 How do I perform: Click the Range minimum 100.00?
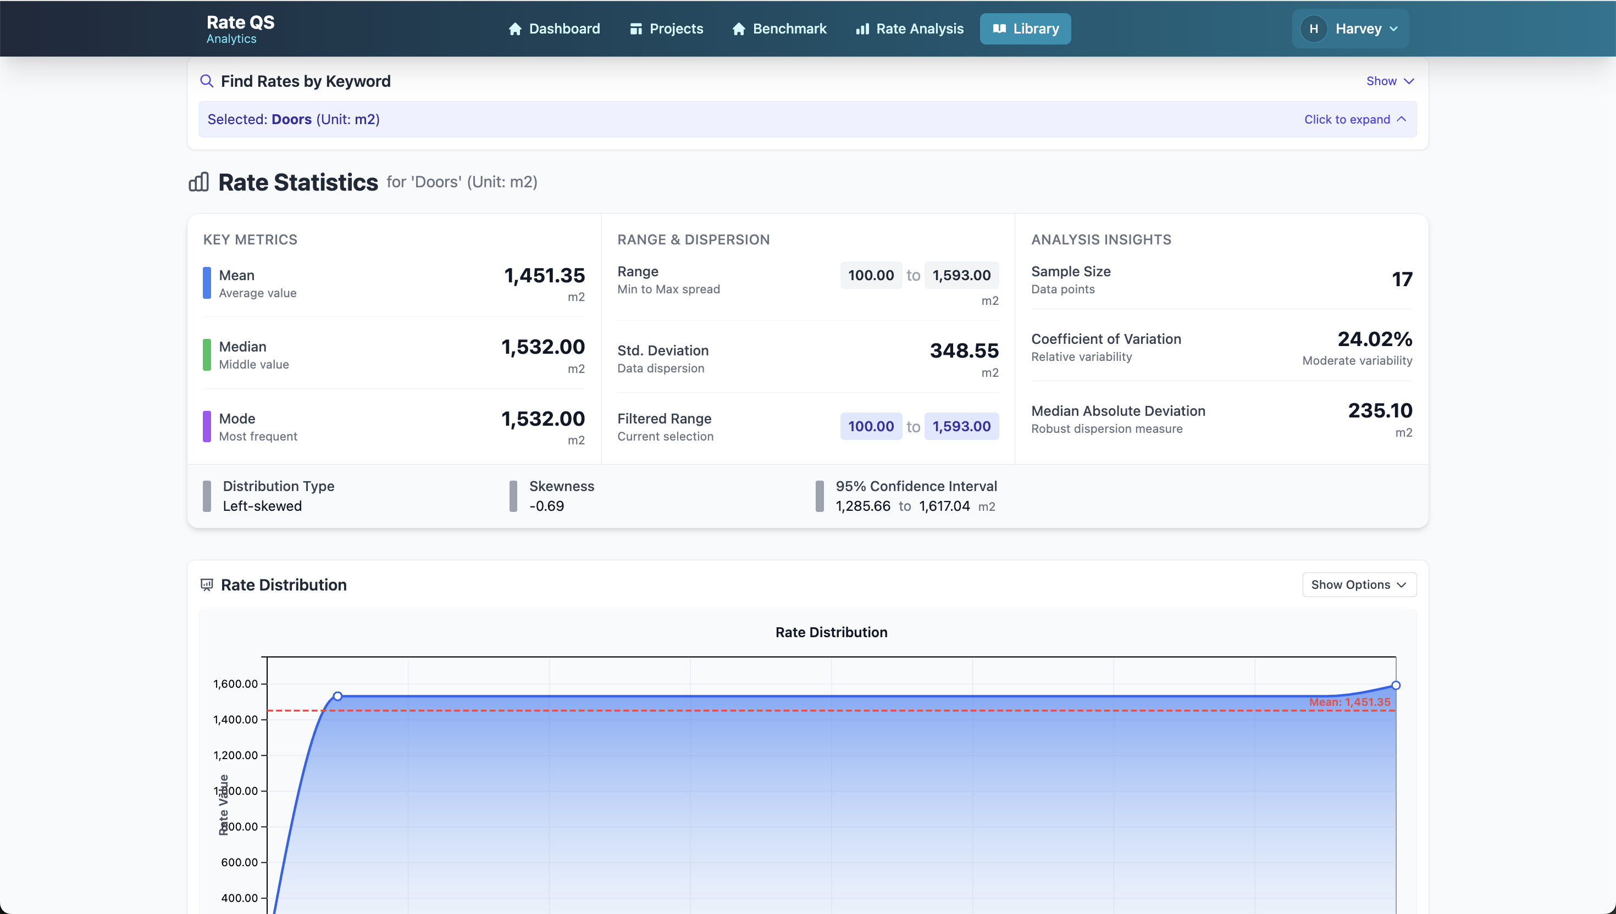click(871, 275)
